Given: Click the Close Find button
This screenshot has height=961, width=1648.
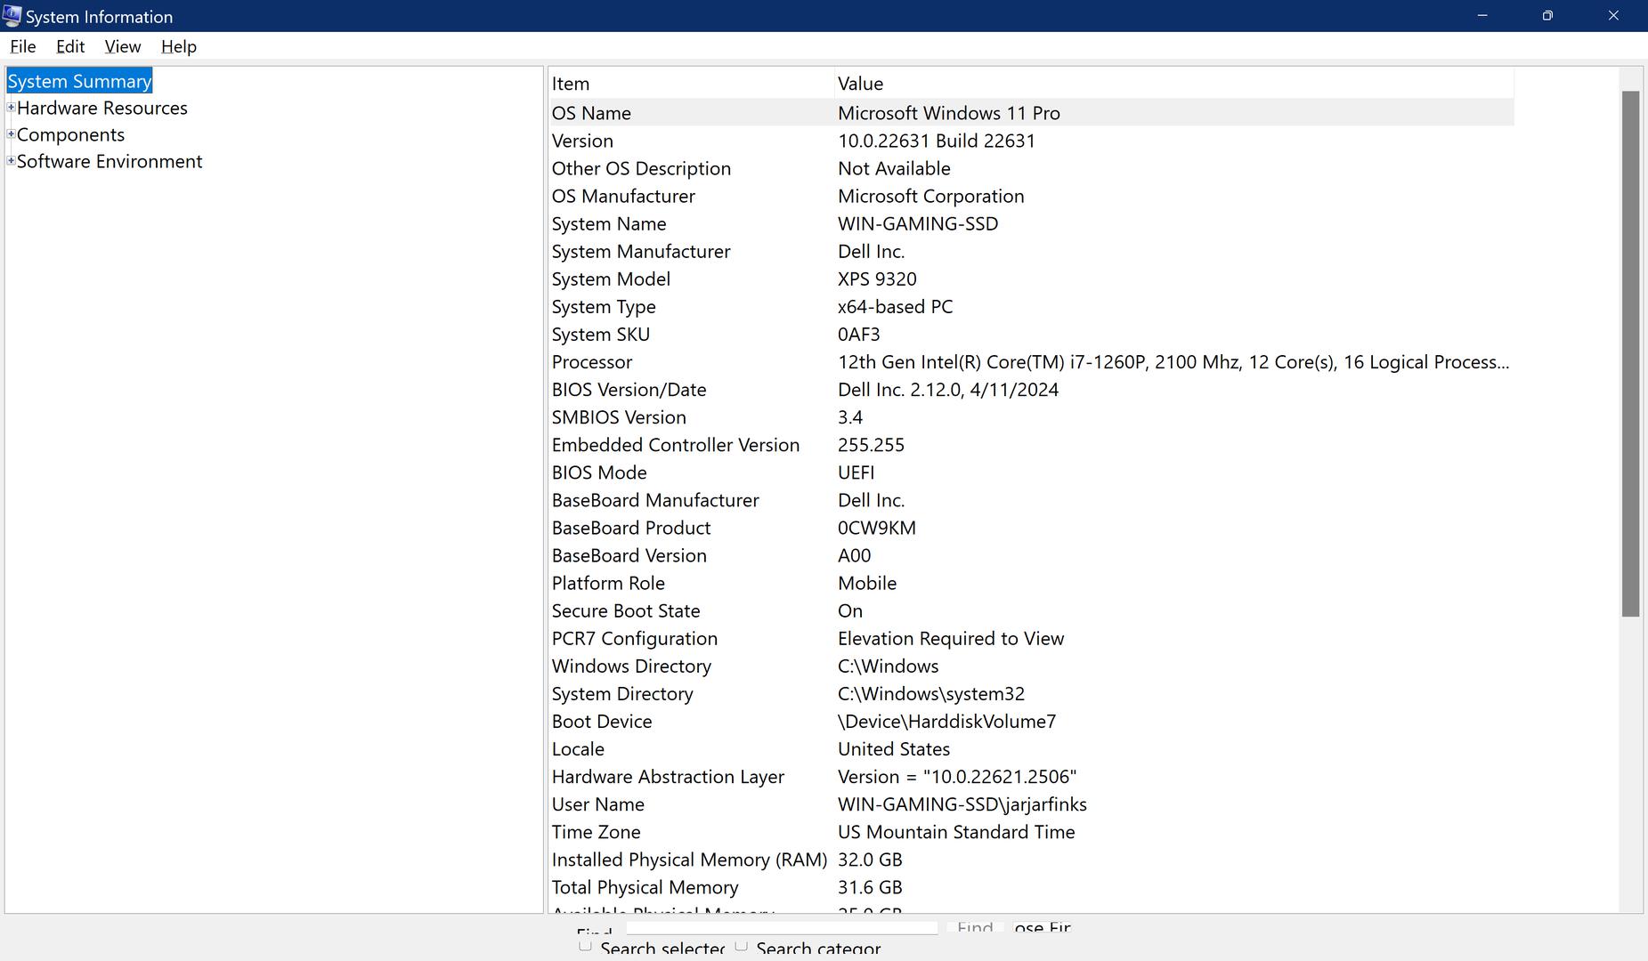Looking at the screenshot, I should 1042,927.
